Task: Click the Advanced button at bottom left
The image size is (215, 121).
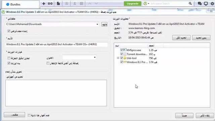Action: coord(14,115)
